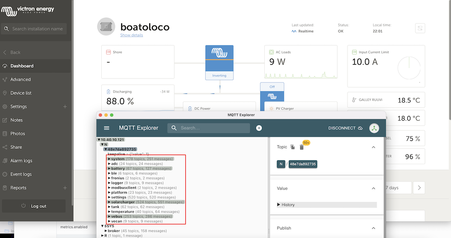Expand the temperature topic node
The width and height of the screenshot is (451, 238).
point(109,212)
